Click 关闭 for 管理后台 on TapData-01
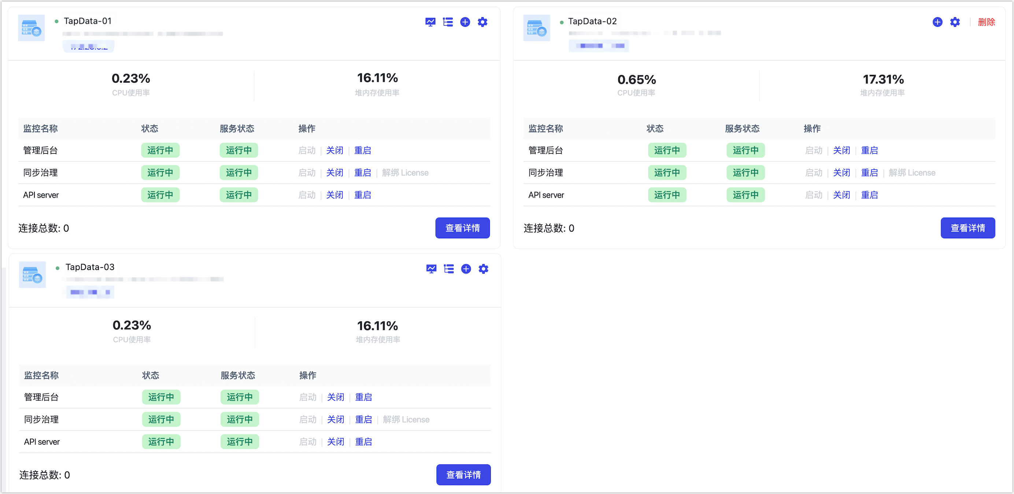Image resolution: width=1014 pixels, height=494 pixels. (x=334, y=150)
